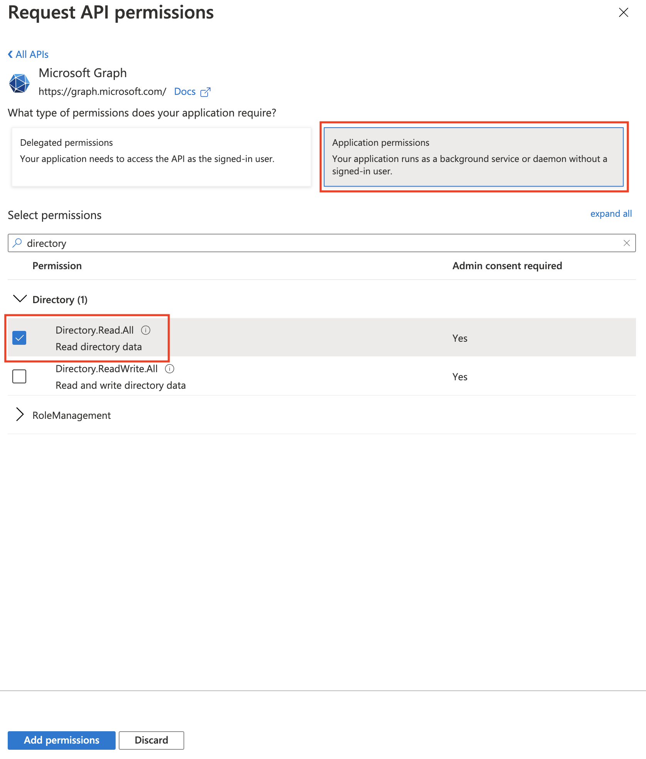Focus the permissions search field
Screen dimensions: 646x759
(321, 243)
